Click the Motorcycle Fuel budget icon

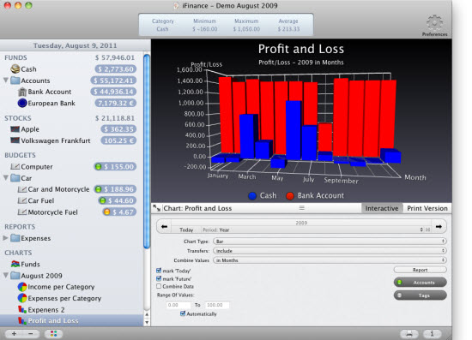pos(22,212)
